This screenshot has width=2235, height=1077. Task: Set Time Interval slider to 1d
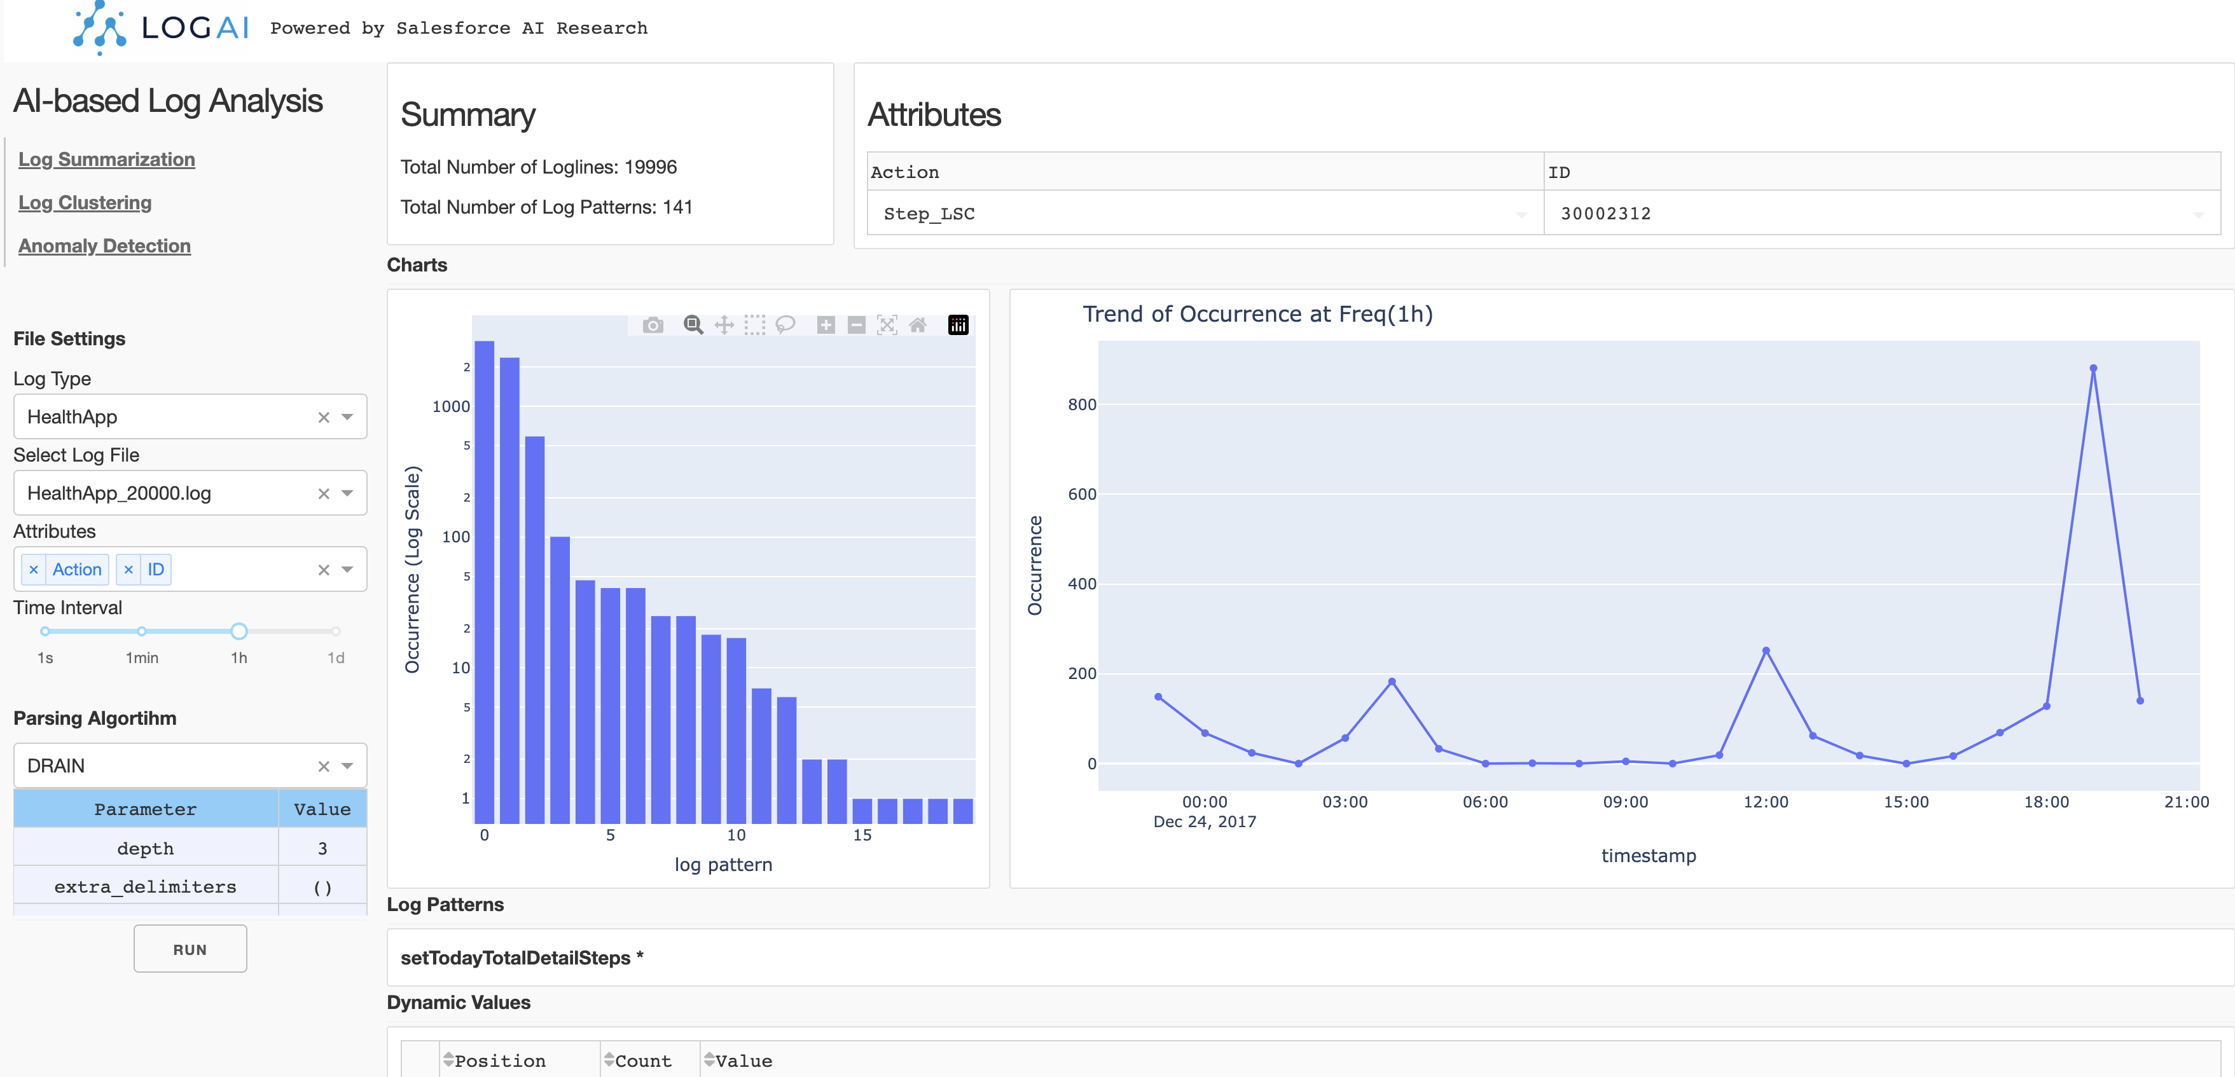click(336, 631)
